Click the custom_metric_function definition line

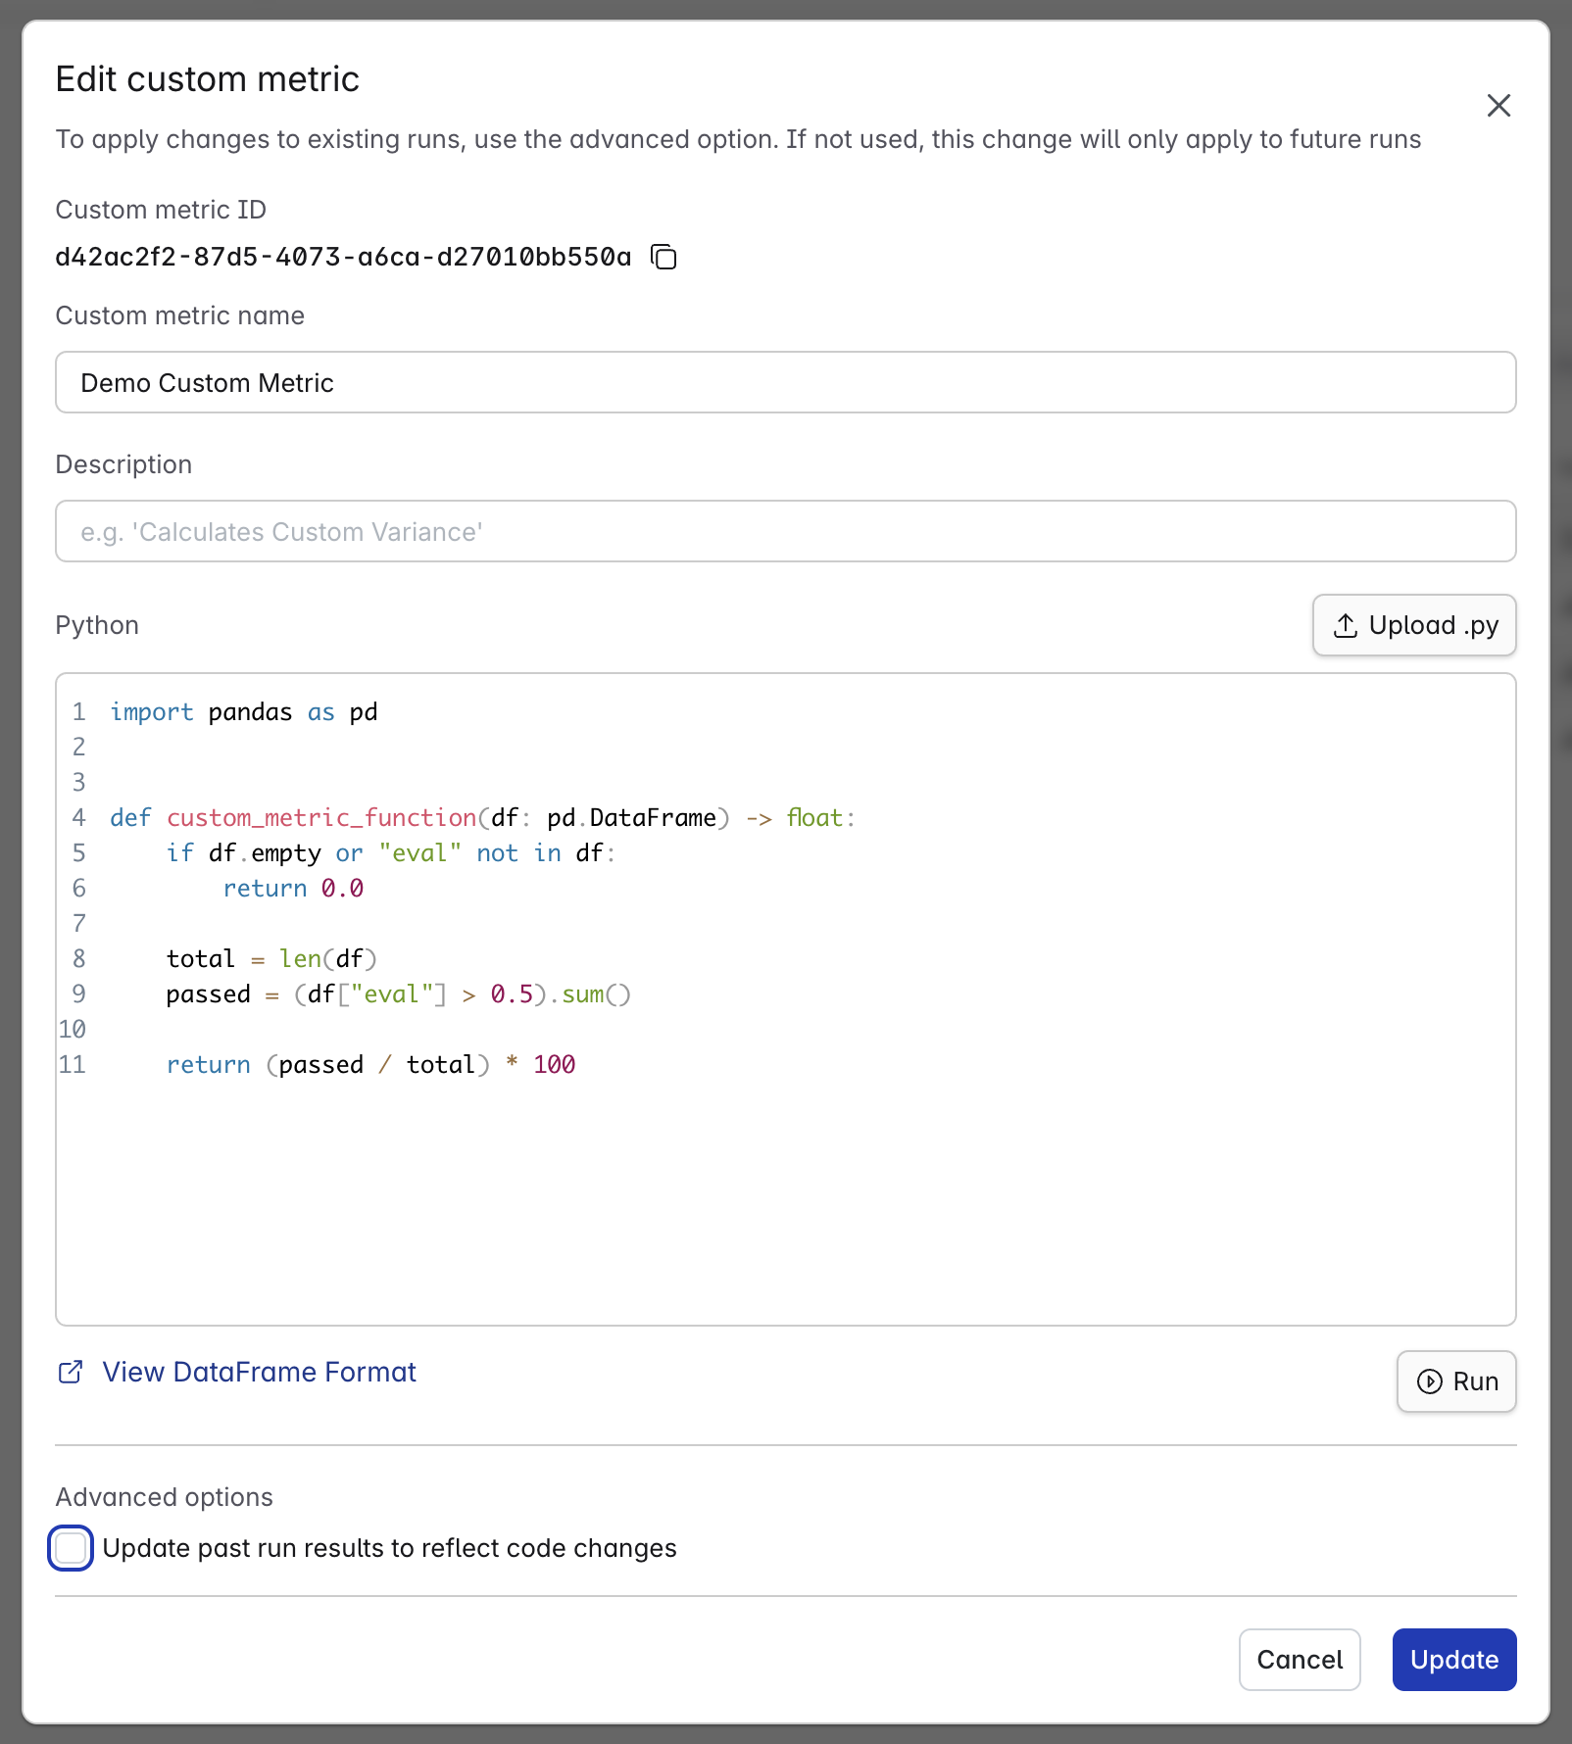[x=482, y=818]
